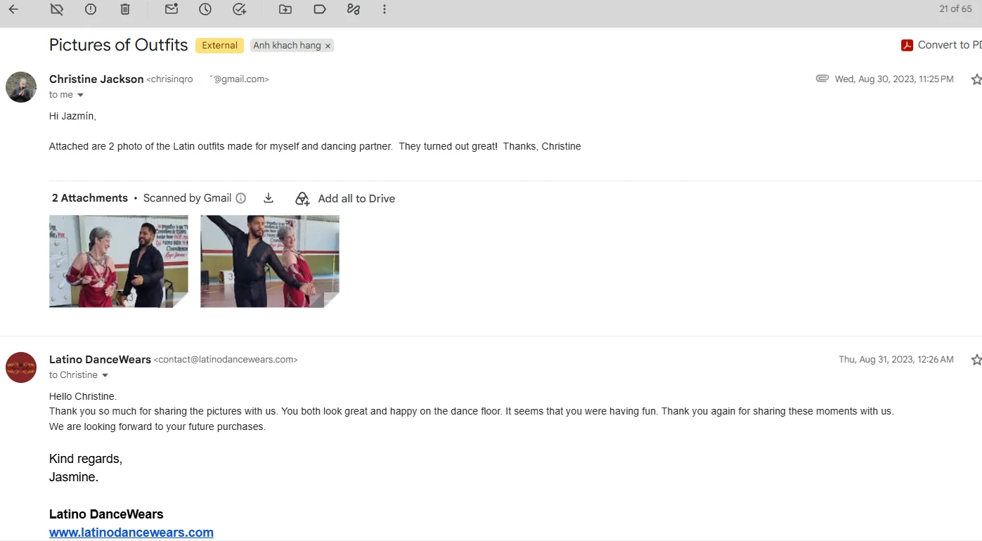Image resolution: width=982 pixels, height=541 pixels.
Task: Click the contact@latinodancewears.com address
Action: click(226, 360)
